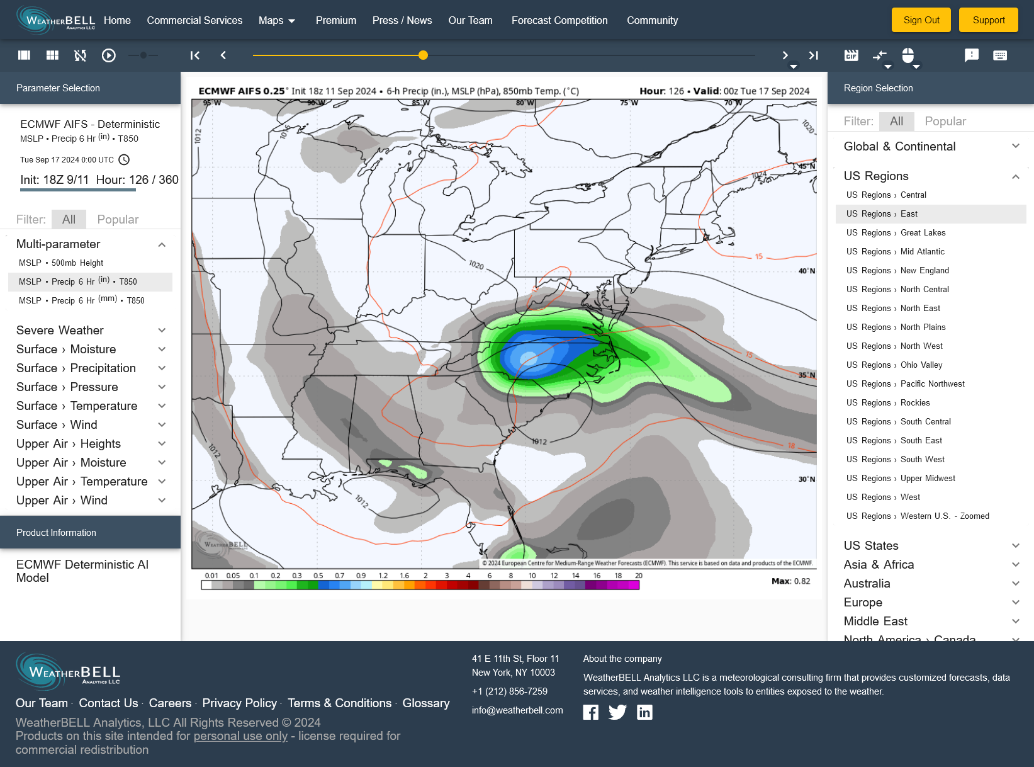Open WeatherBELL LinkedIn page
Image resolution: width=1034 pixels, height=767 pixels.
[645, 712]
